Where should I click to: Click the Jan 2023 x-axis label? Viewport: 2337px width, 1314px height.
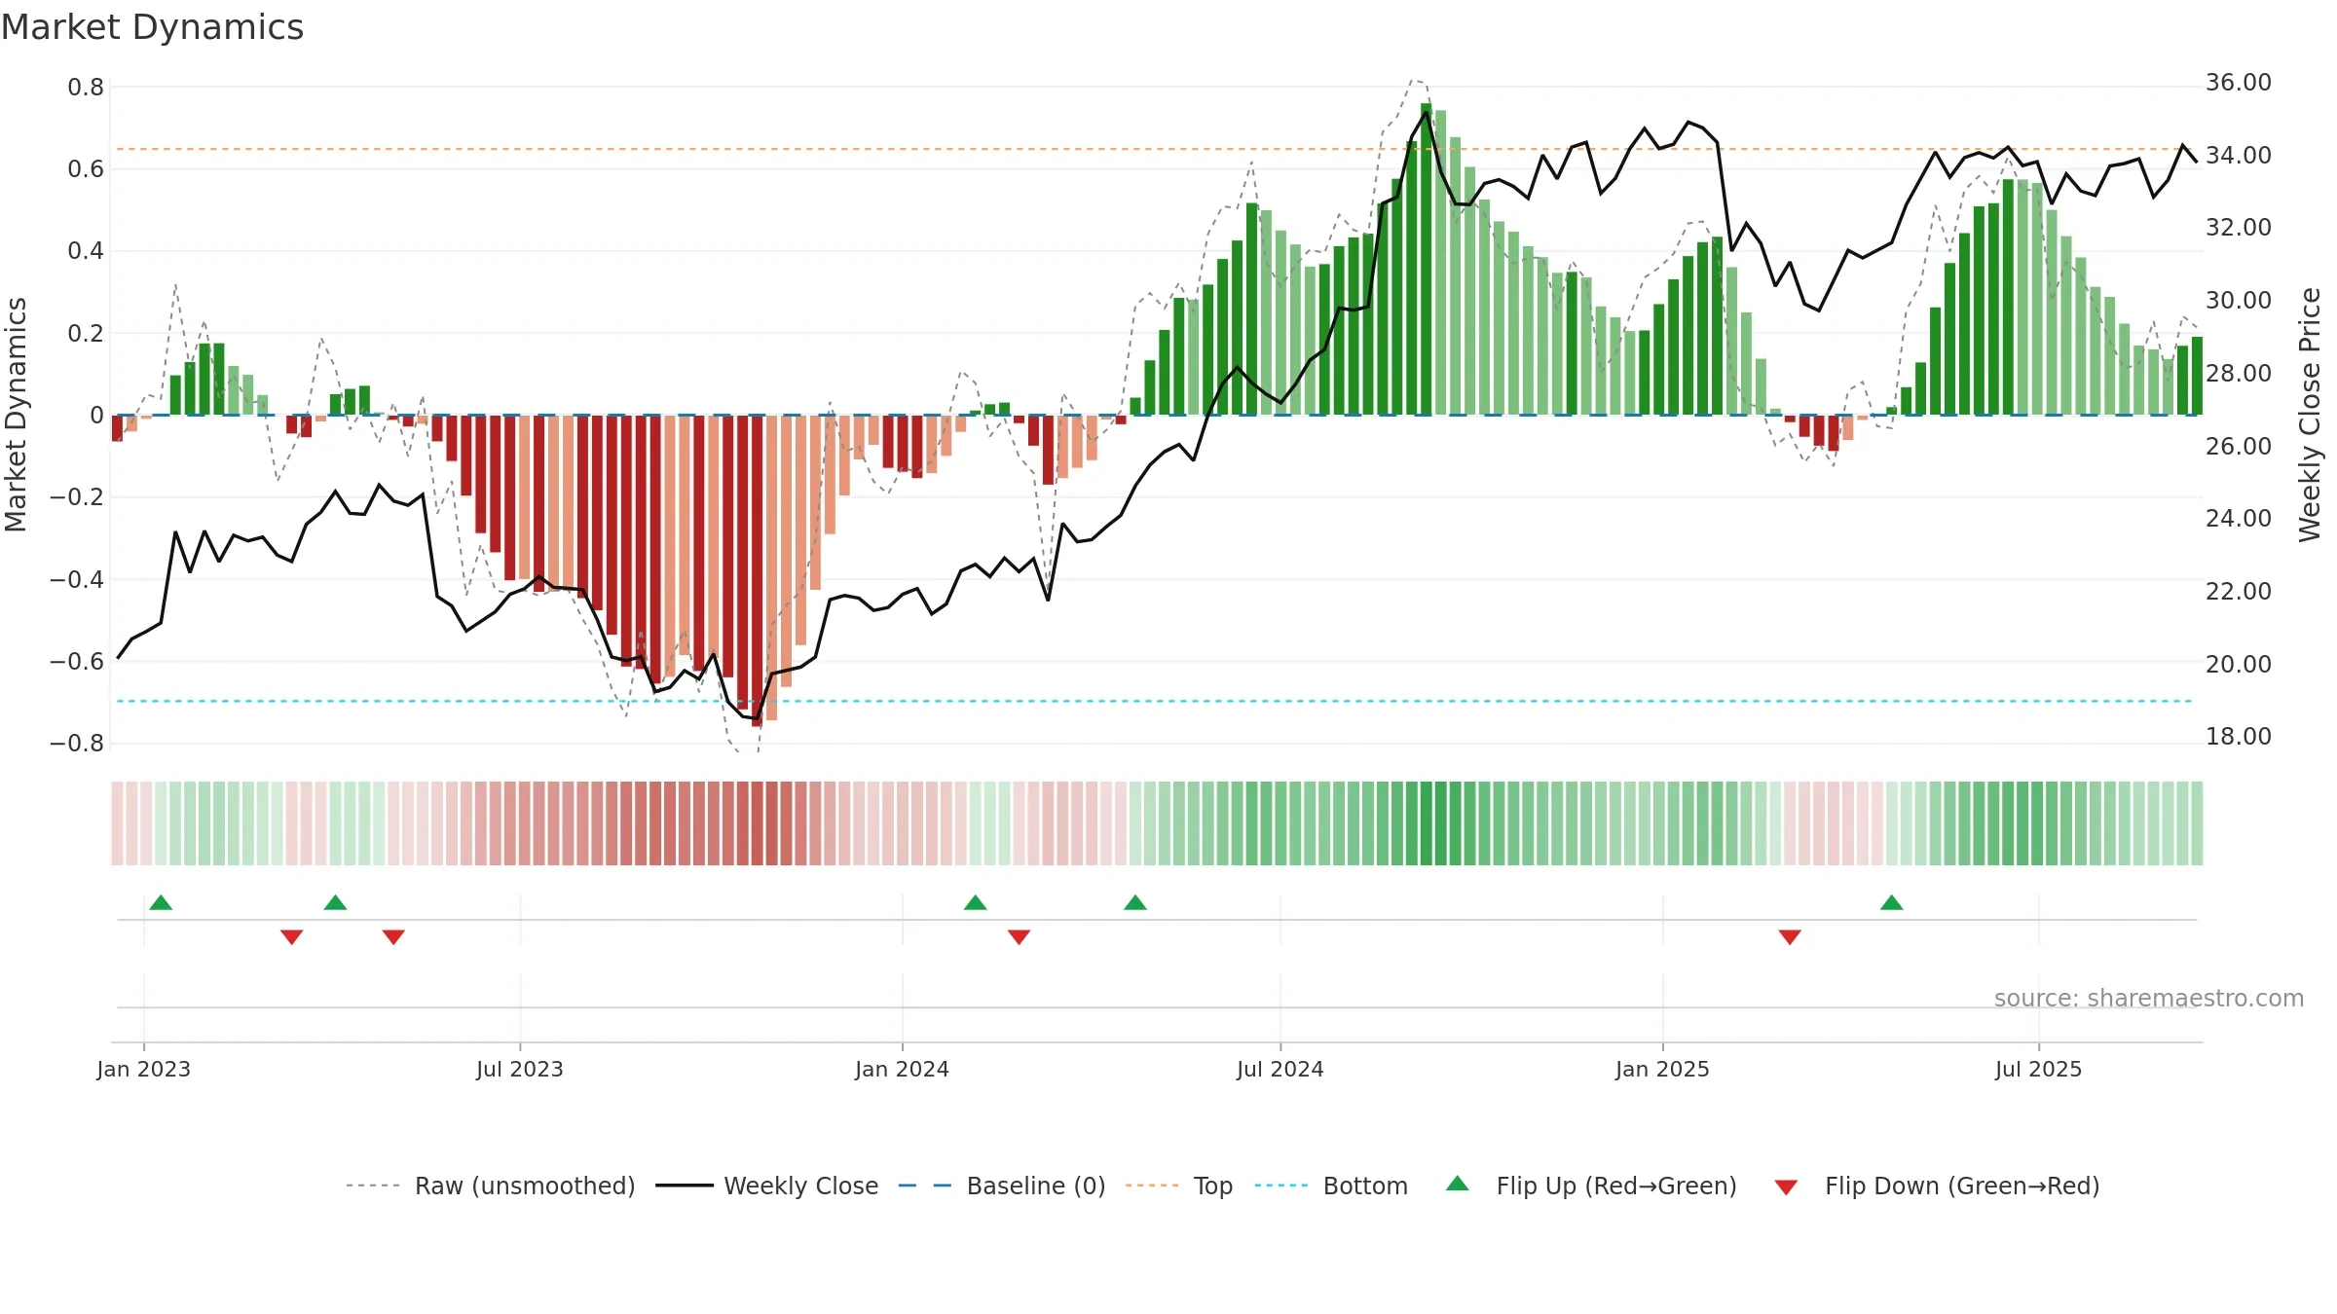tap(144, 1069)
